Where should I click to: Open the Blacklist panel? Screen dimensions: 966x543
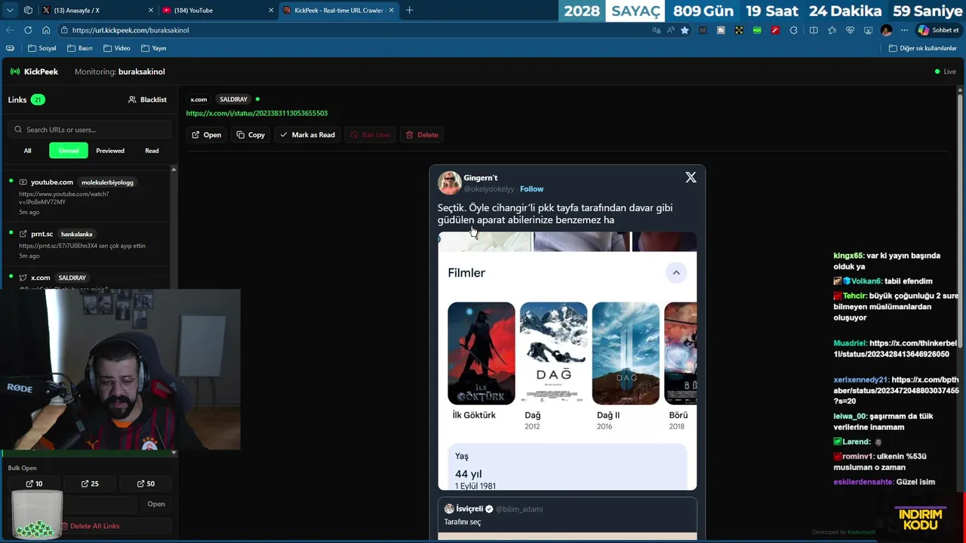(147, 100)
